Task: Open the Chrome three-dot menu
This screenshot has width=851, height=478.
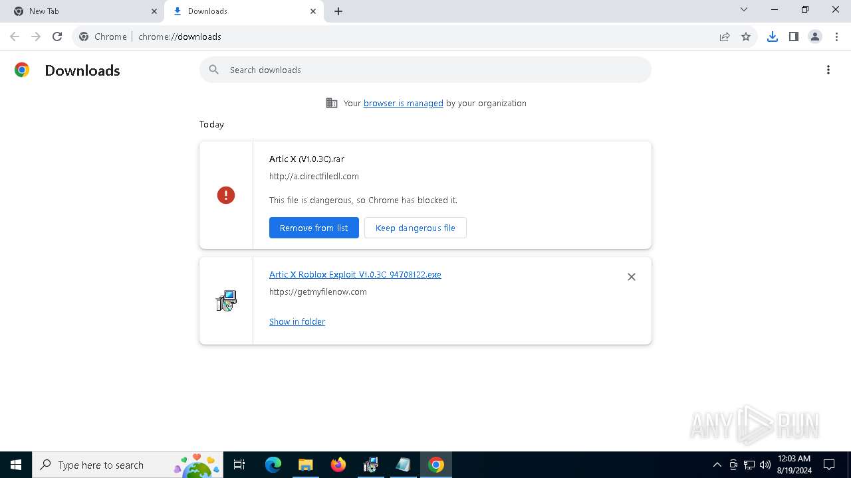Action: [836, 37]
